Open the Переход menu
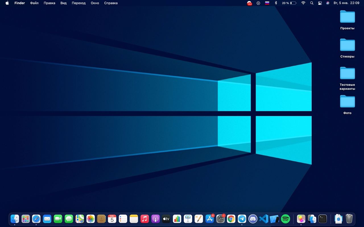This screenshot has width=364, height=227. coord(79,3)
